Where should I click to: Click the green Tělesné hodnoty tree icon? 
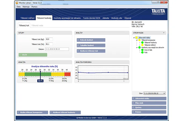pos(142,42)
